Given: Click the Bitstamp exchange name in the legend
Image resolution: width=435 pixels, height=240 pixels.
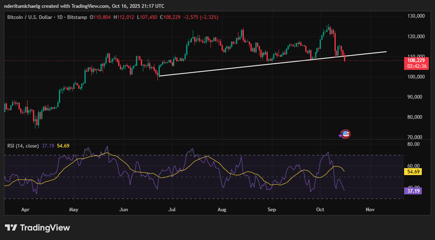Looking at the screenshot, I should click(78, 17).
